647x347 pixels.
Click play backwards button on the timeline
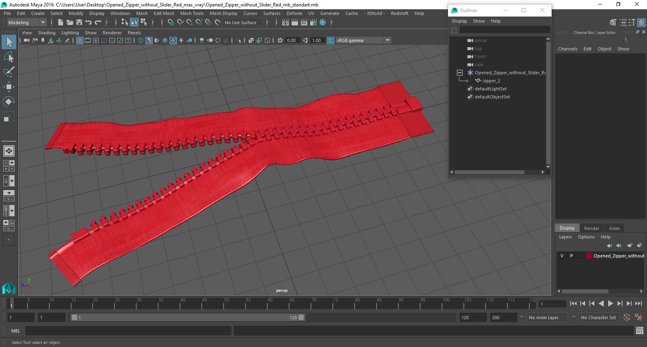point(601,303)
